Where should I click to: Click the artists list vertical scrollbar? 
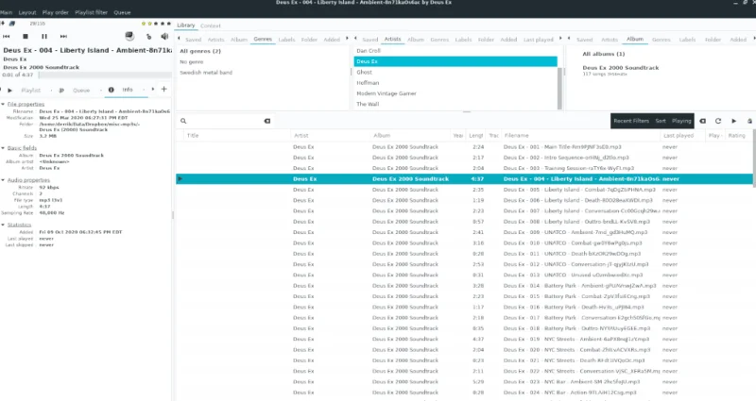click(559, 88)
